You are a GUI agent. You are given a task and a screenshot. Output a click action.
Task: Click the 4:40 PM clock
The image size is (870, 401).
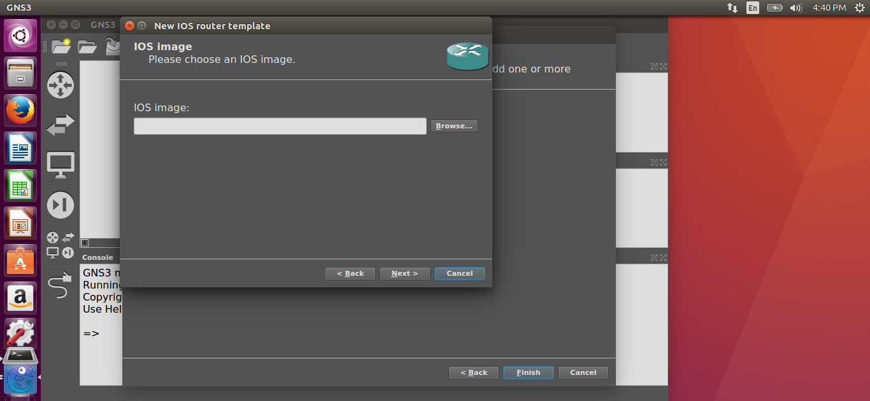[x=829, y=8]
